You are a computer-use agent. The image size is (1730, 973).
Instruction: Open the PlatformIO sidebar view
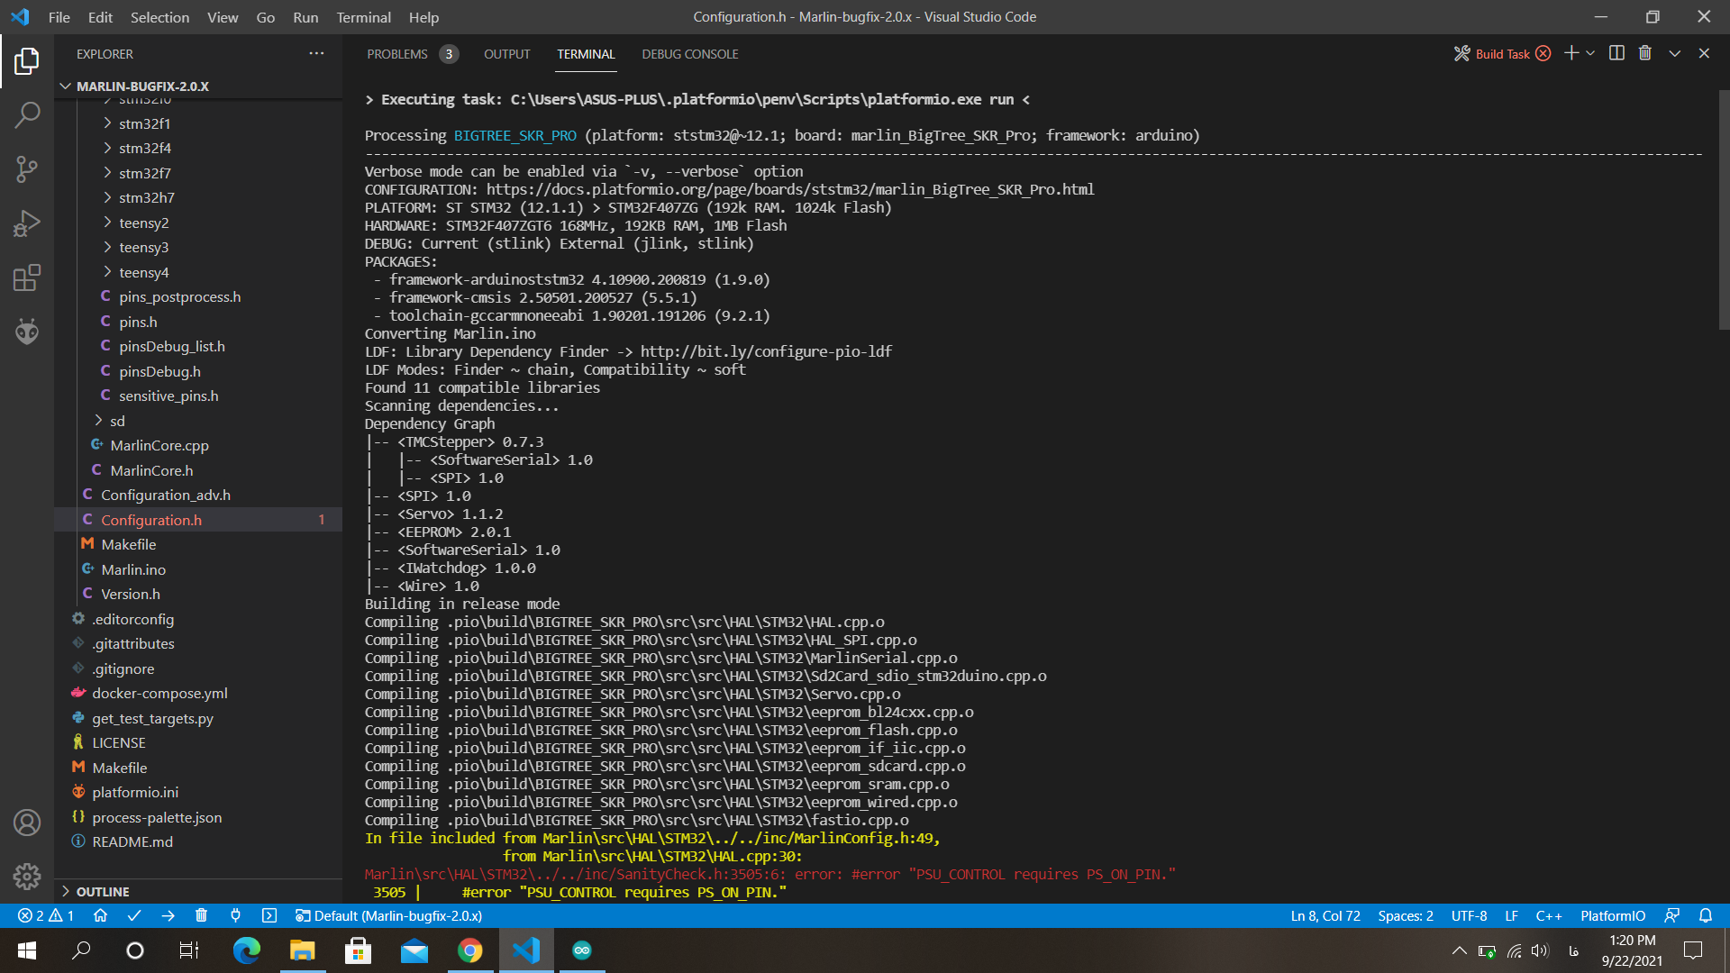(27, 332)
